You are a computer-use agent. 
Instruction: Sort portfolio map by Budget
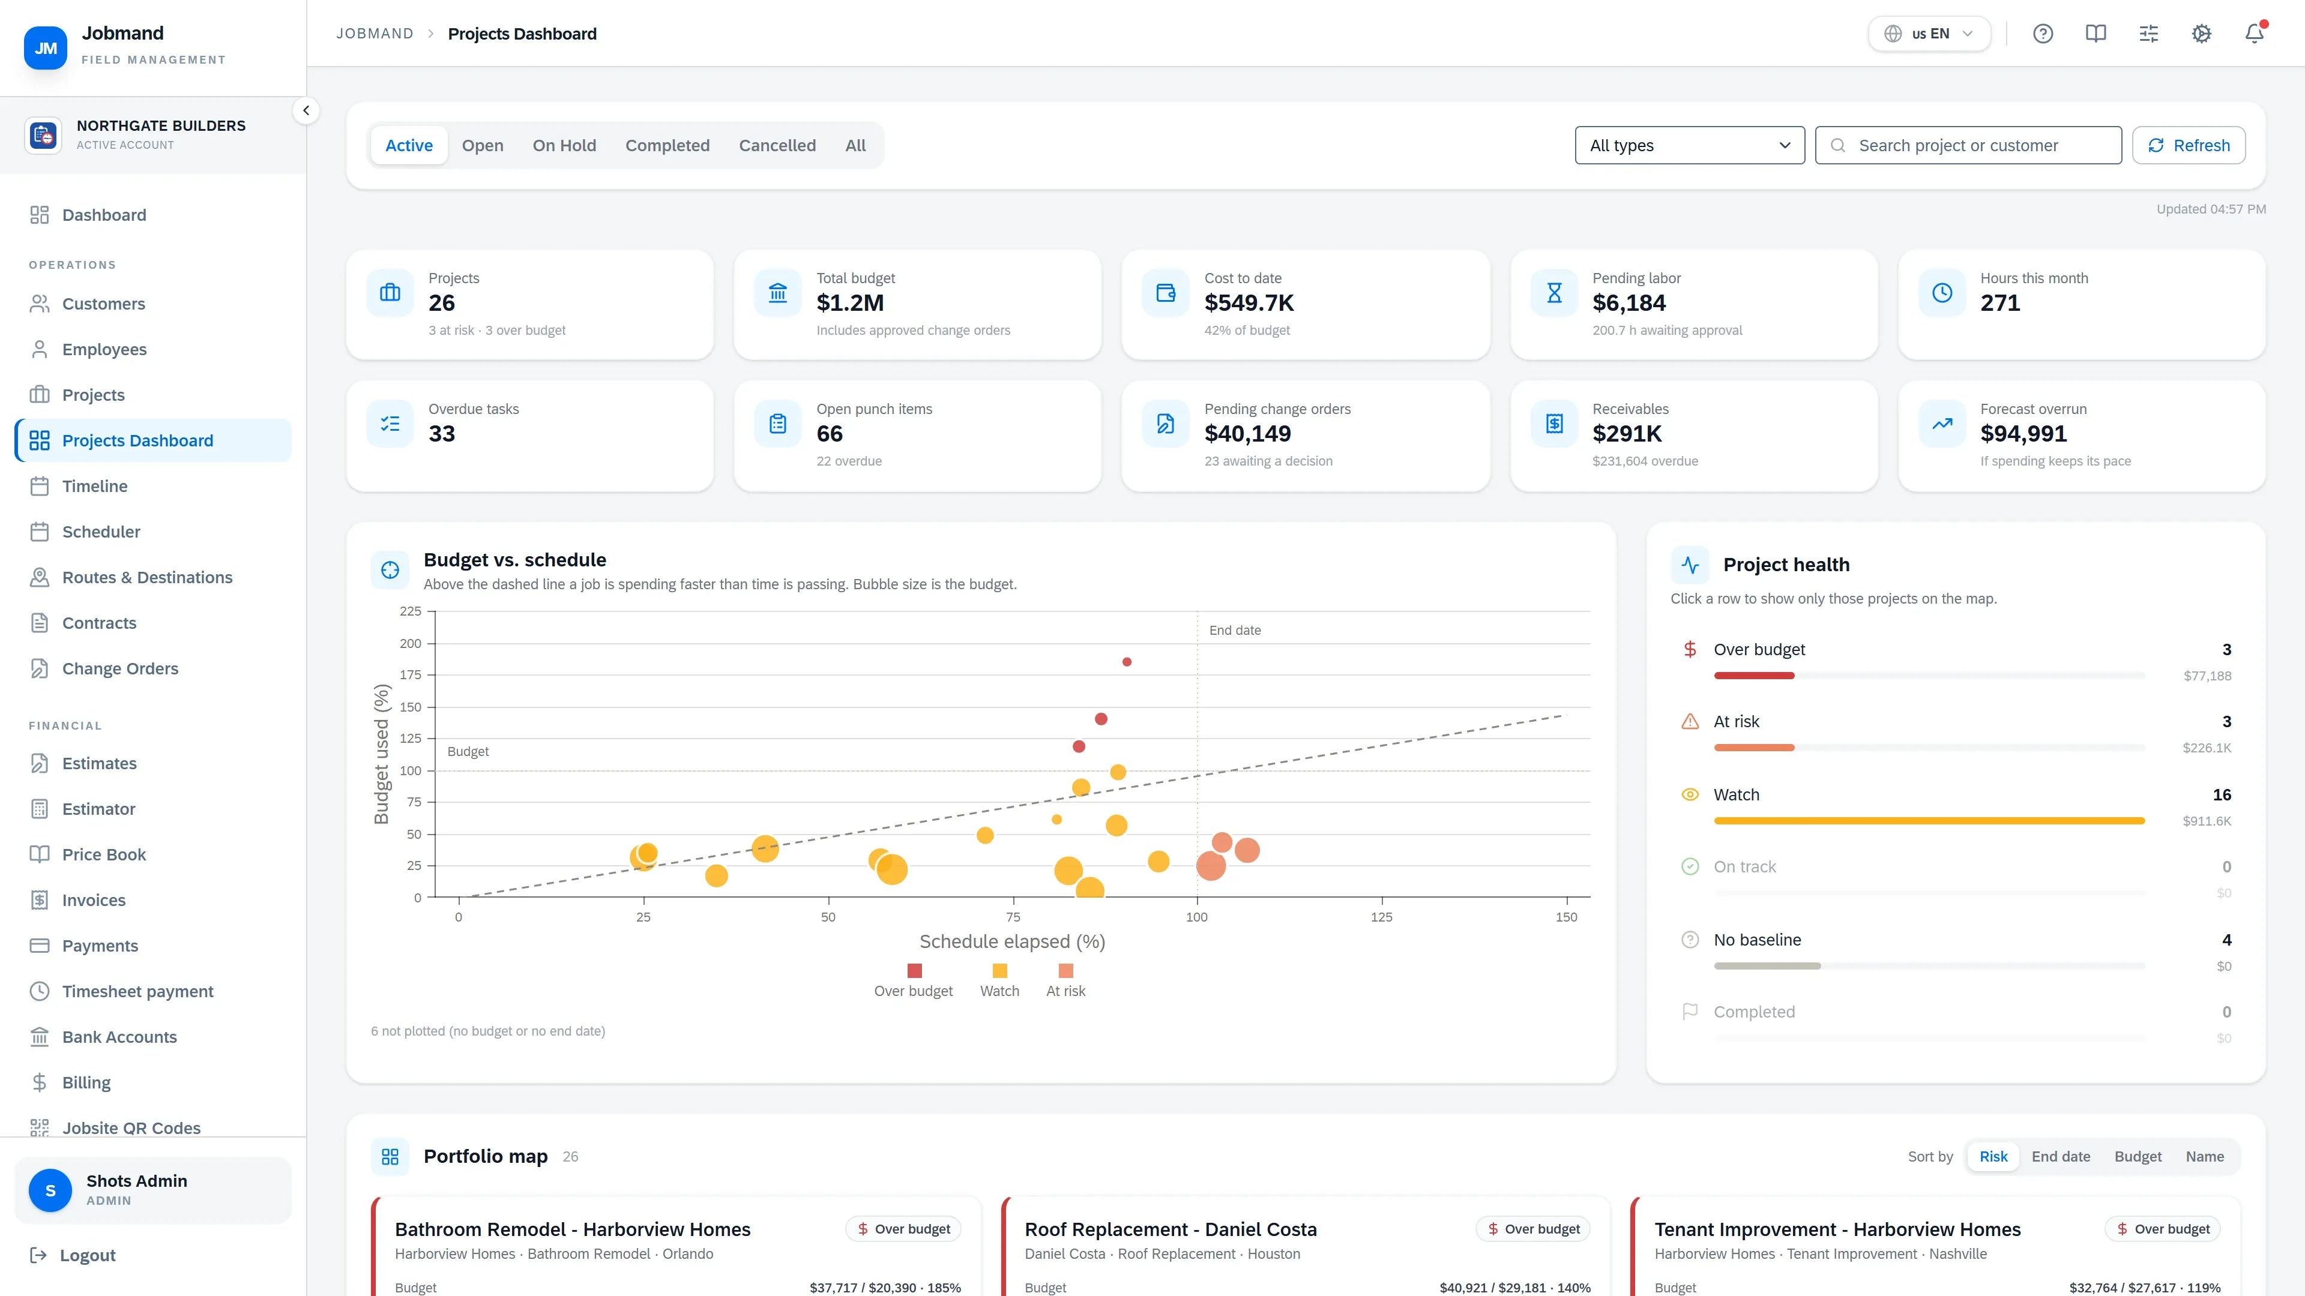2138,1156
